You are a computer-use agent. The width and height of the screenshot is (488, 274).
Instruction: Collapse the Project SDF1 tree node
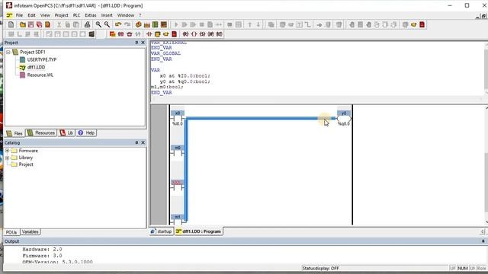(8, 52)
